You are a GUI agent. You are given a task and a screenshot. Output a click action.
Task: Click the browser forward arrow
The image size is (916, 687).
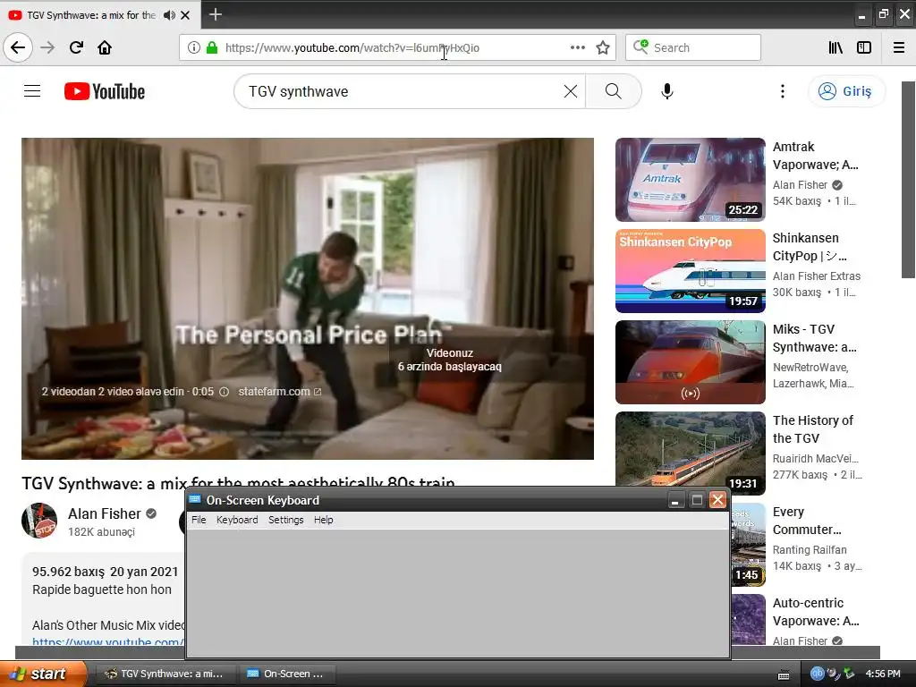tap(48, 47)
